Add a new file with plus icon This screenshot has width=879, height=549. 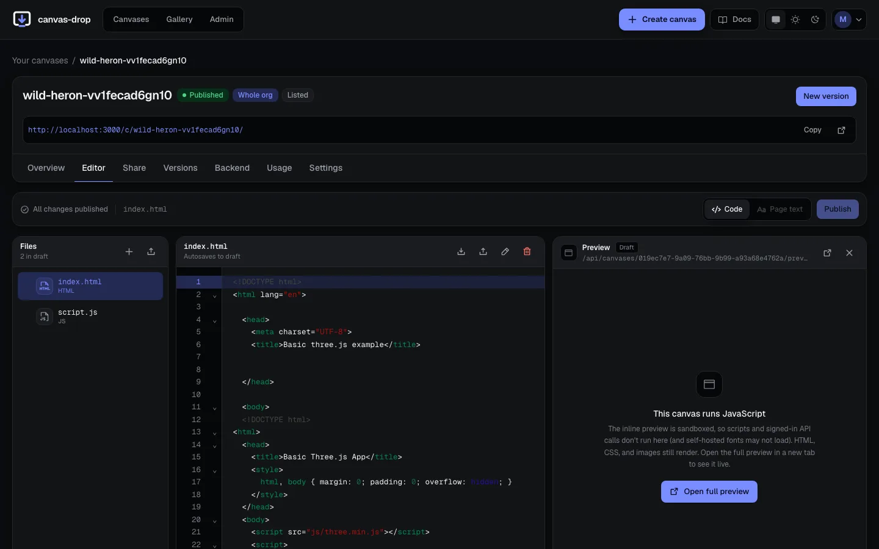point(129,251)
